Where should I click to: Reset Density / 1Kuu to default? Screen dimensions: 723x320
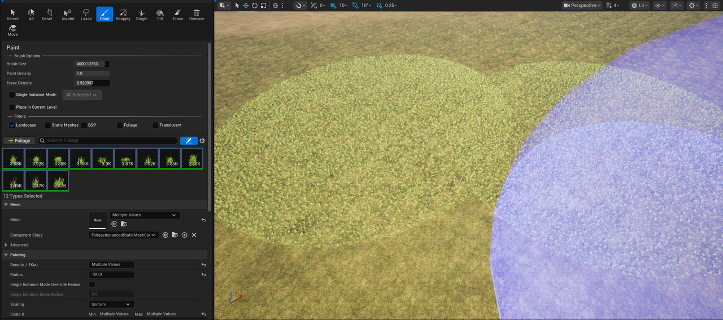tap(203, 265)
